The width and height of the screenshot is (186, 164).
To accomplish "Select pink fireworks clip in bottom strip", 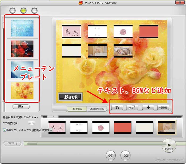I will [57, 128].
